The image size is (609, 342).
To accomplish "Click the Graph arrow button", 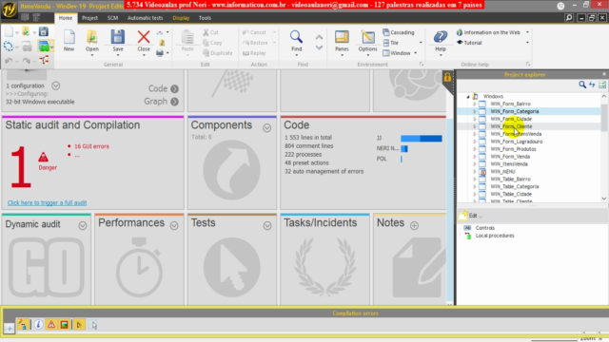I will (175, 102).
